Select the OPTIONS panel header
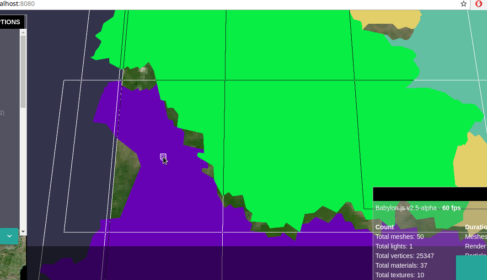The height and width of the screenshot is (280, 487). pos(10,22)
